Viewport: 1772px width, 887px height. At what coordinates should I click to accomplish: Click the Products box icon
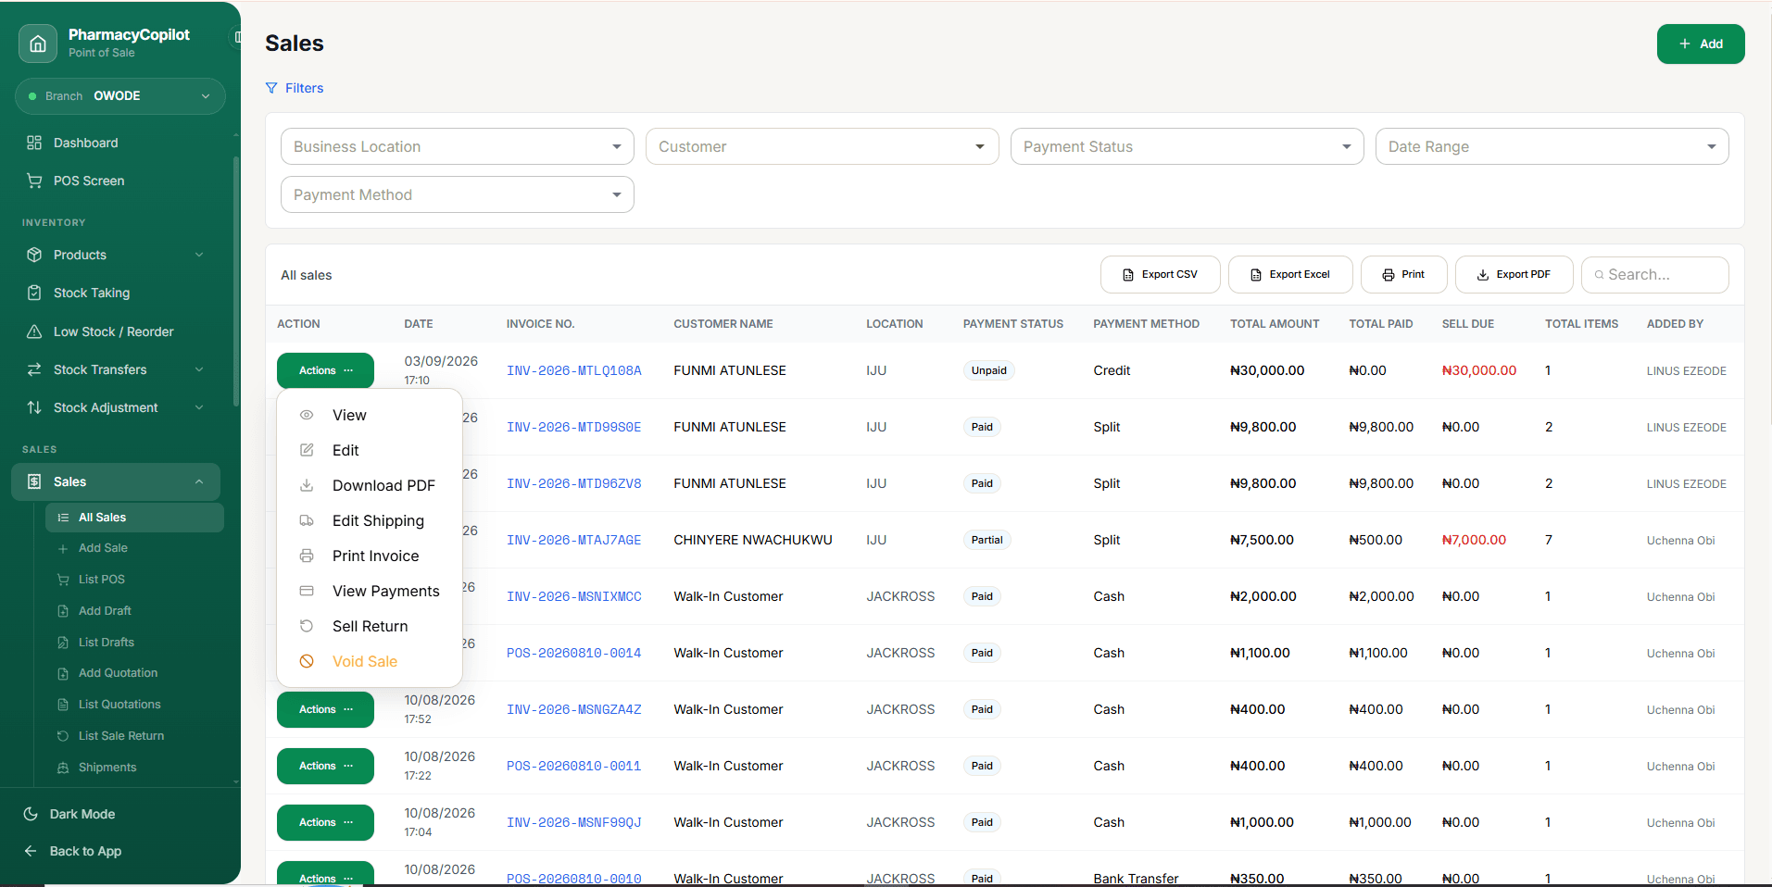point(34,255)
